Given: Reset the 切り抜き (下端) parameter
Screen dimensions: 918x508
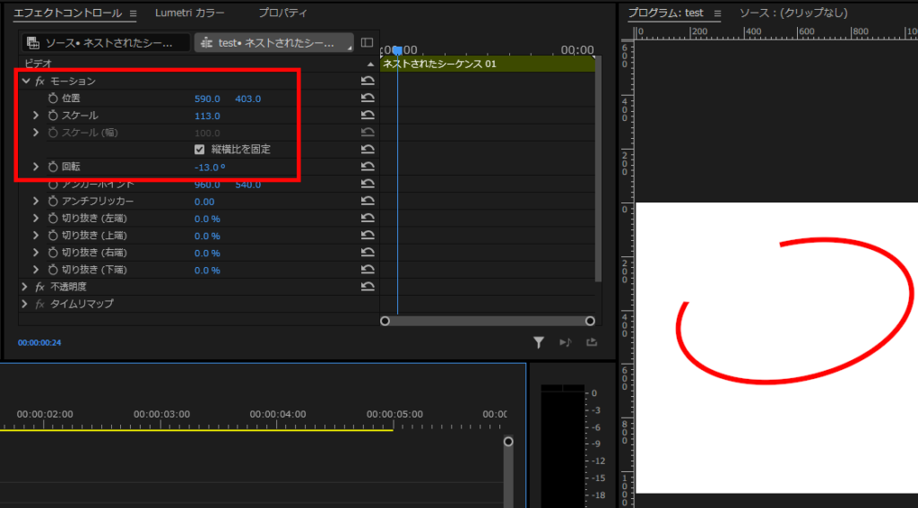Looking at the screenshot, I should click(x=368, y=270).
